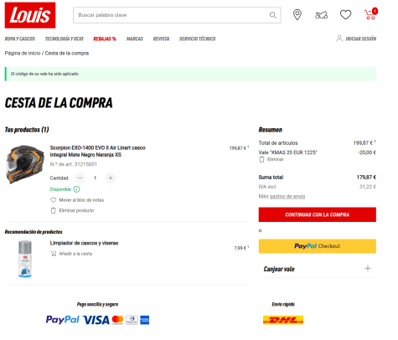Click the search magnifier icon
Screen dimensions: 398x340
coord(273,15)
